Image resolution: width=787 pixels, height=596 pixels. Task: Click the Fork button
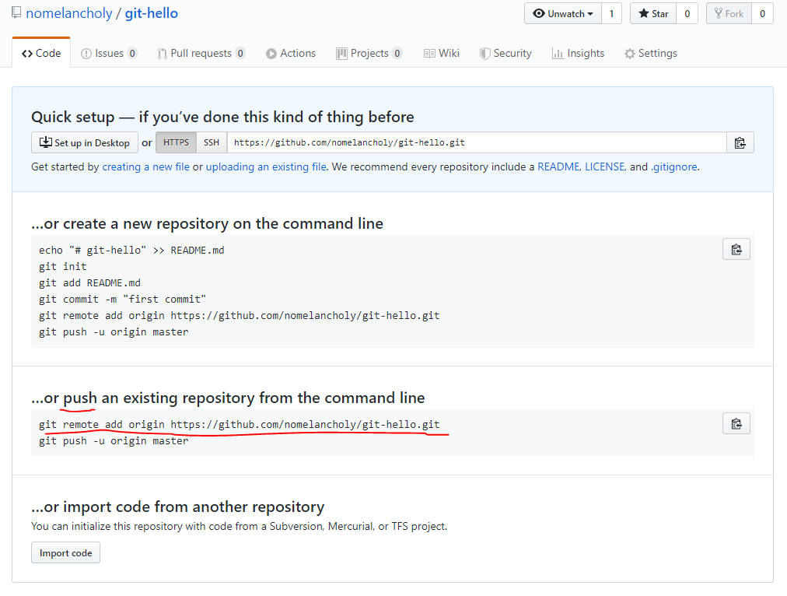click(729, 13)
